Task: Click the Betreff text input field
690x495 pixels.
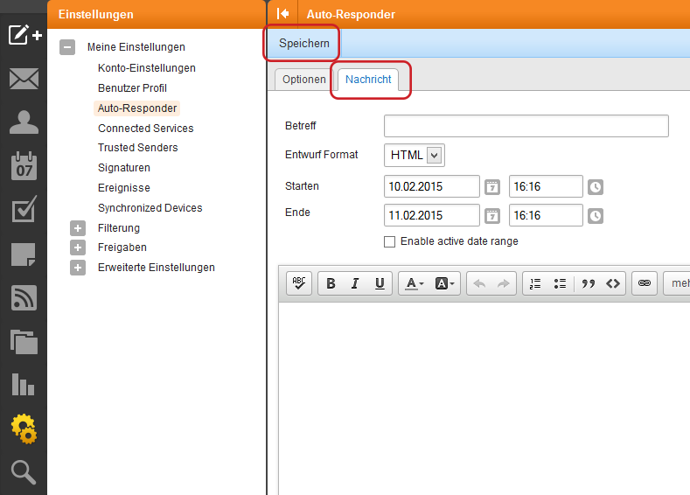Action: [x=526, y=126]
